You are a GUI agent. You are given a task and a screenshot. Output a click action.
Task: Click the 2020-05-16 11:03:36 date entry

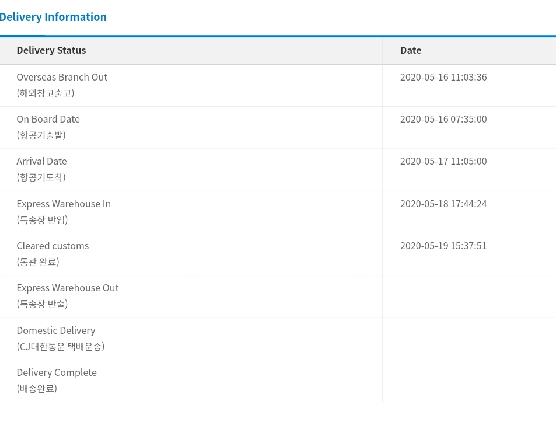coord(443,77)
